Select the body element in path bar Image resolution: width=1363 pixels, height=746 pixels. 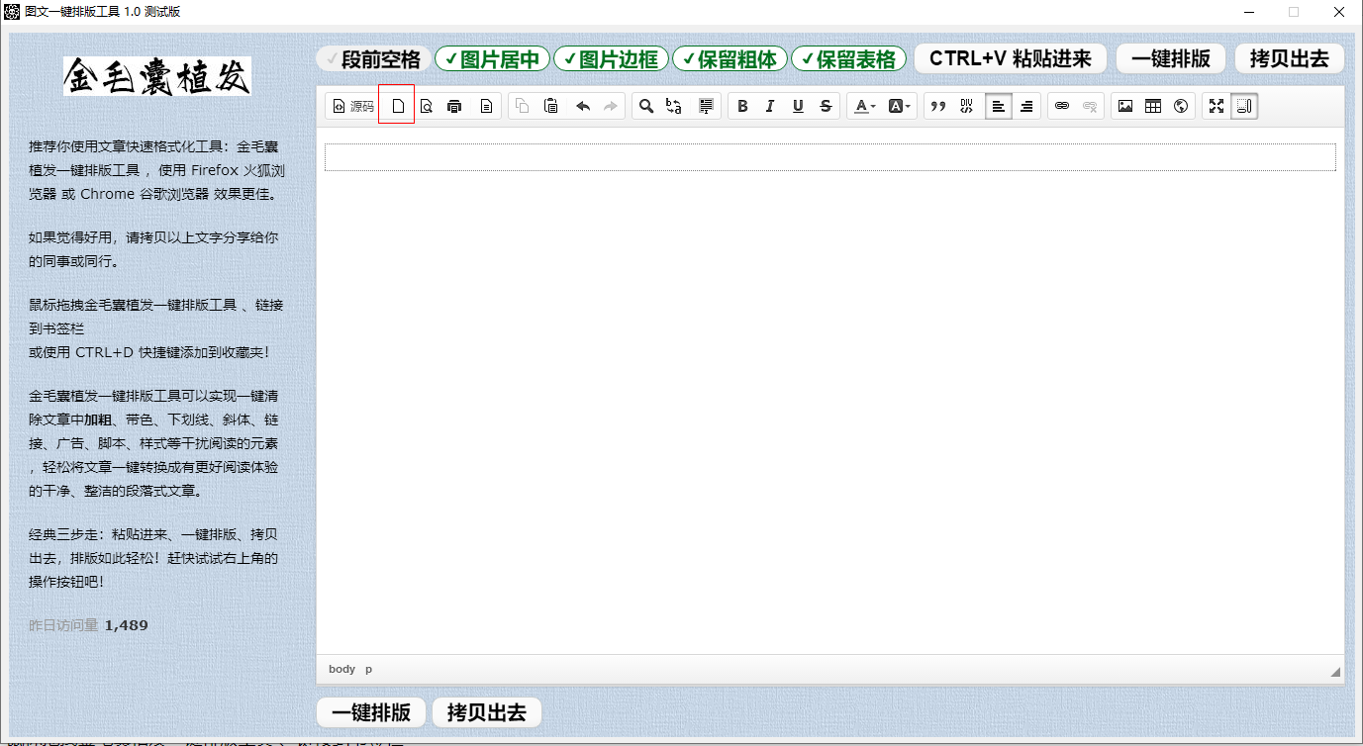click(341, 669)
